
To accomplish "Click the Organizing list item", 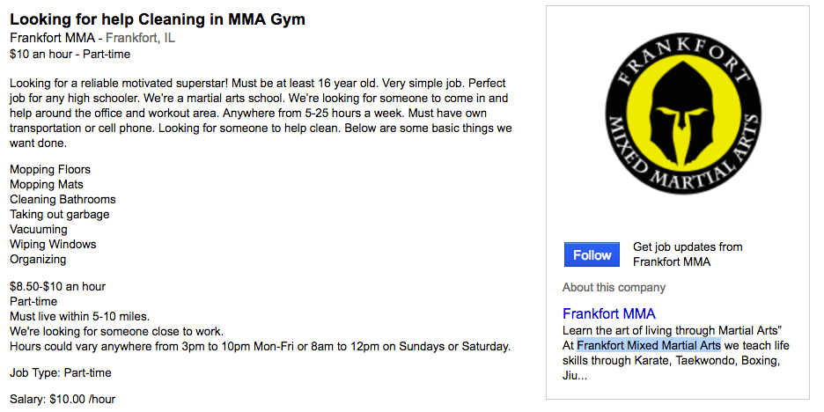I will (38, 259).
